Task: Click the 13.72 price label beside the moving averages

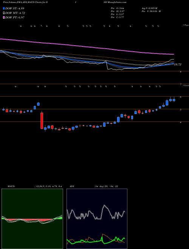Action: [x=178, y=65]
